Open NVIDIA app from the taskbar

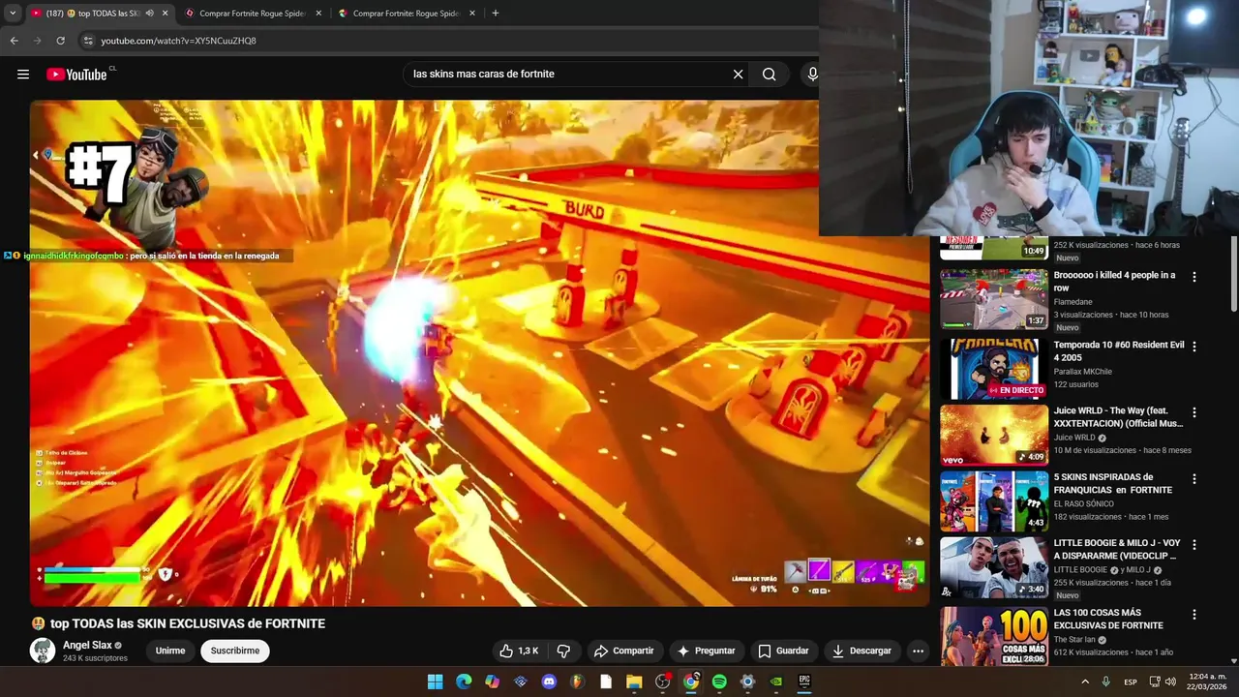[x=776, y=682]
